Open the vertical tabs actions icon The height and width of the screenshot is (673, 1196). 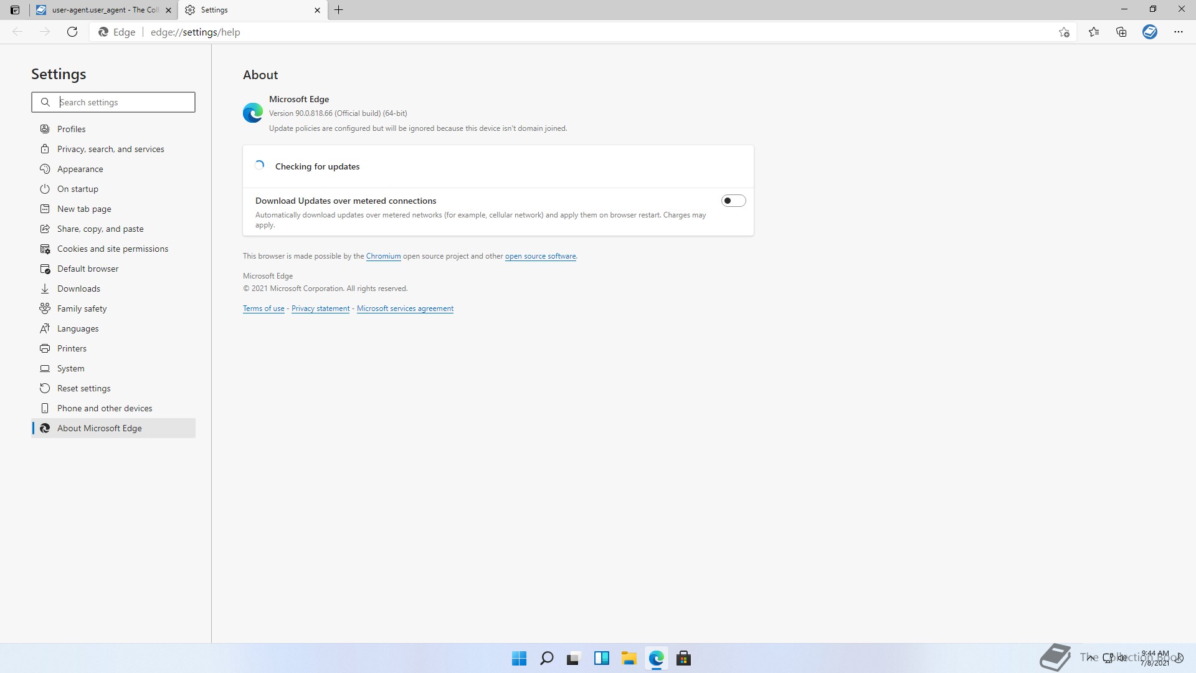point(15,10)
